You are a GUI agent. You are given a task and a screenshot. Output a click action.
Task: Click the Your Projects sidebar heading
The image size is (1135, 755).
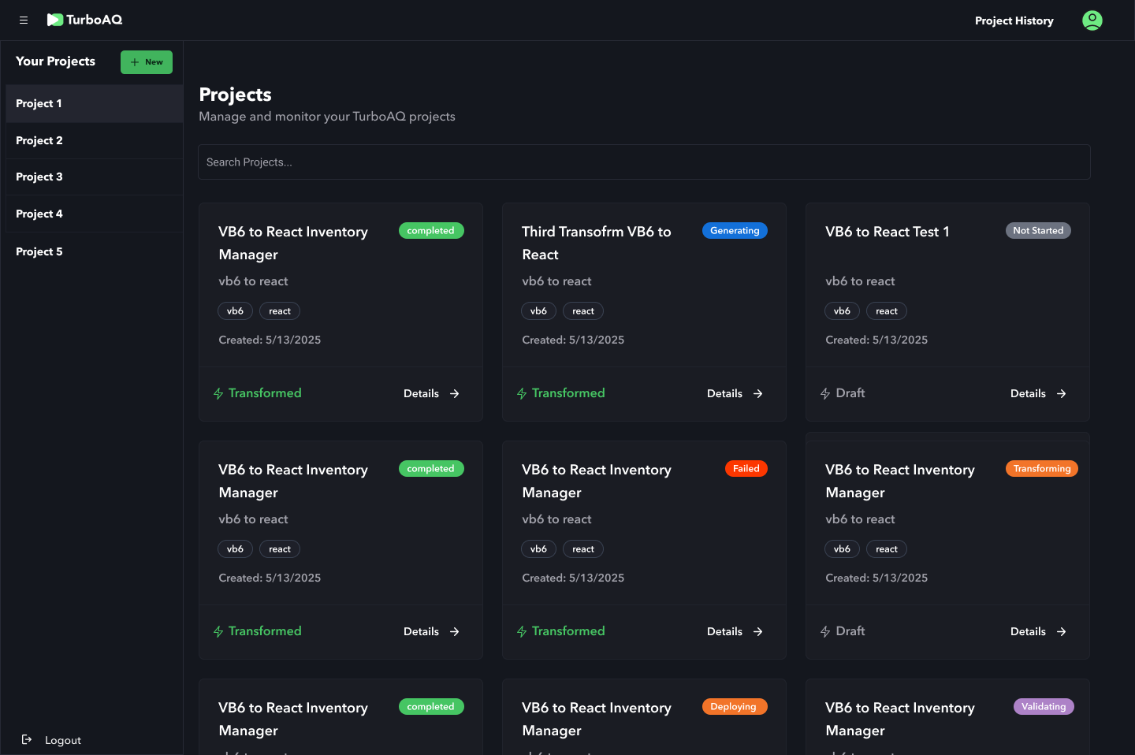[55, 61]
